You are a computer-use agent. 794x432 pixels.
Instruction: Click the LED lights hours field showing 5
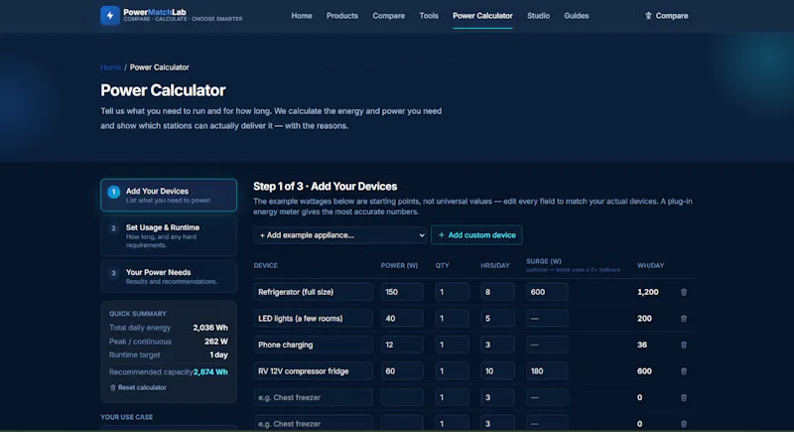[497, 319]
